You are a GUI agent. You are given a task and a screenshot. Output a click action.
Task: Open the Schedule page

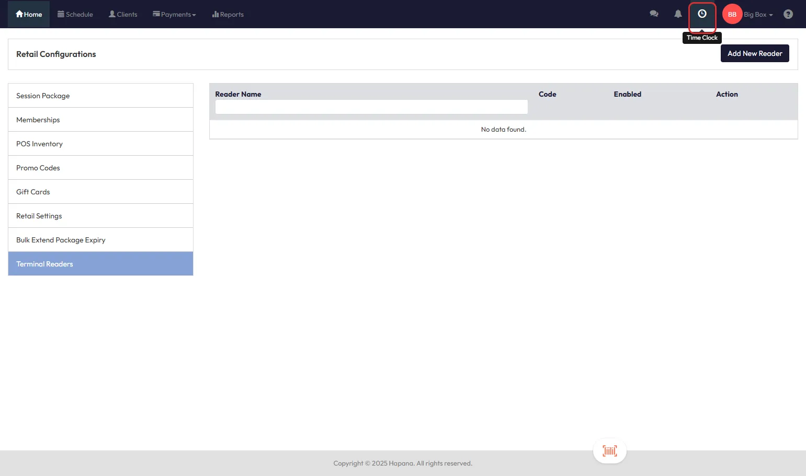pos(75,14)
